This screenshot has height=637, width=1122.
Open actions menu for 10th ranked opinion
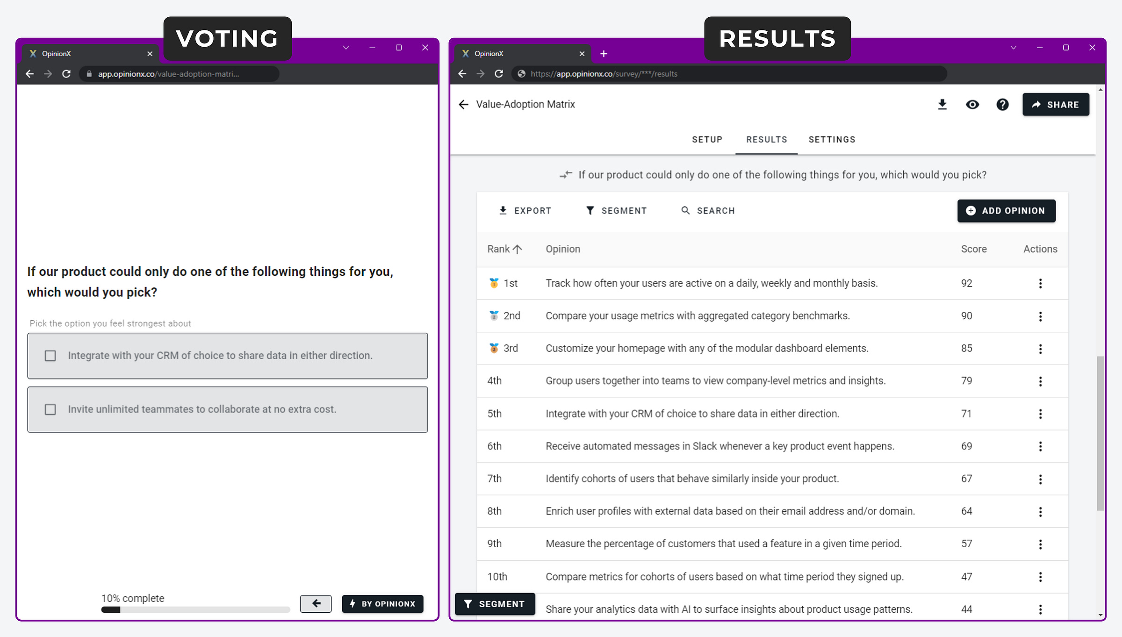1040,577
